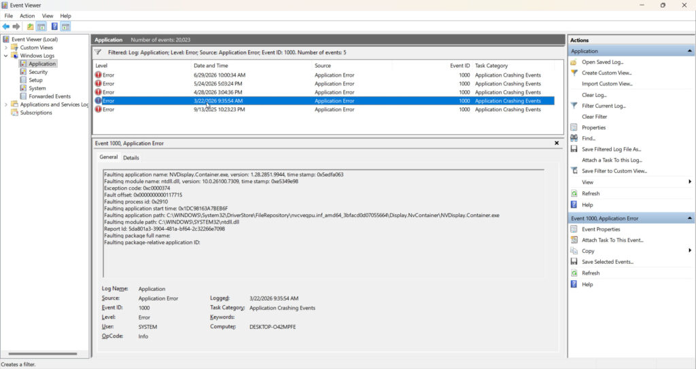Open the View menu in menu bar

click(48, 16)
